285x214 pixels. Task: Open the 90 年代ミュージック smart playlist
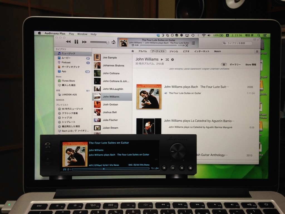click(x=73, y=109)
